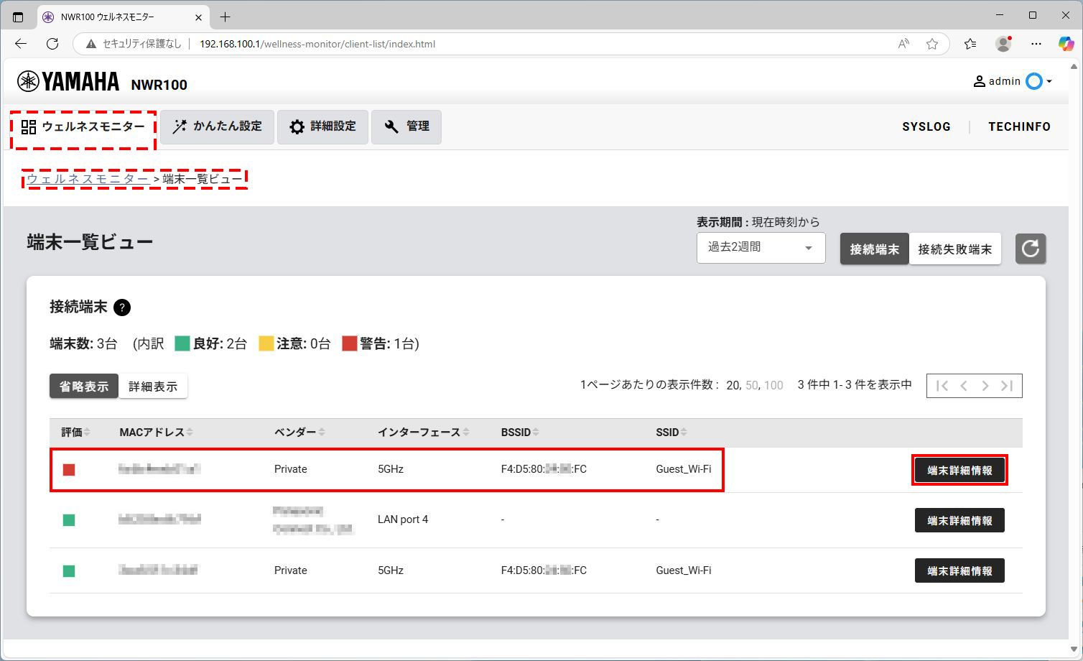Click the help question mark next to 接続端末

(x=122, y=308)
